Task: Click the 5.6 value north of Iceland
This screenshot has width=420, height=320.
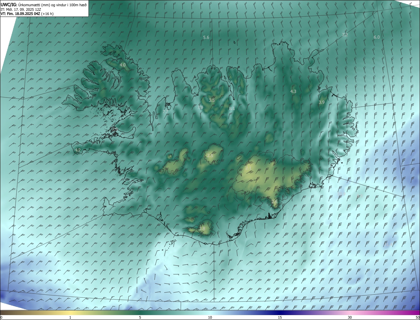Action: tap(206, 38)
